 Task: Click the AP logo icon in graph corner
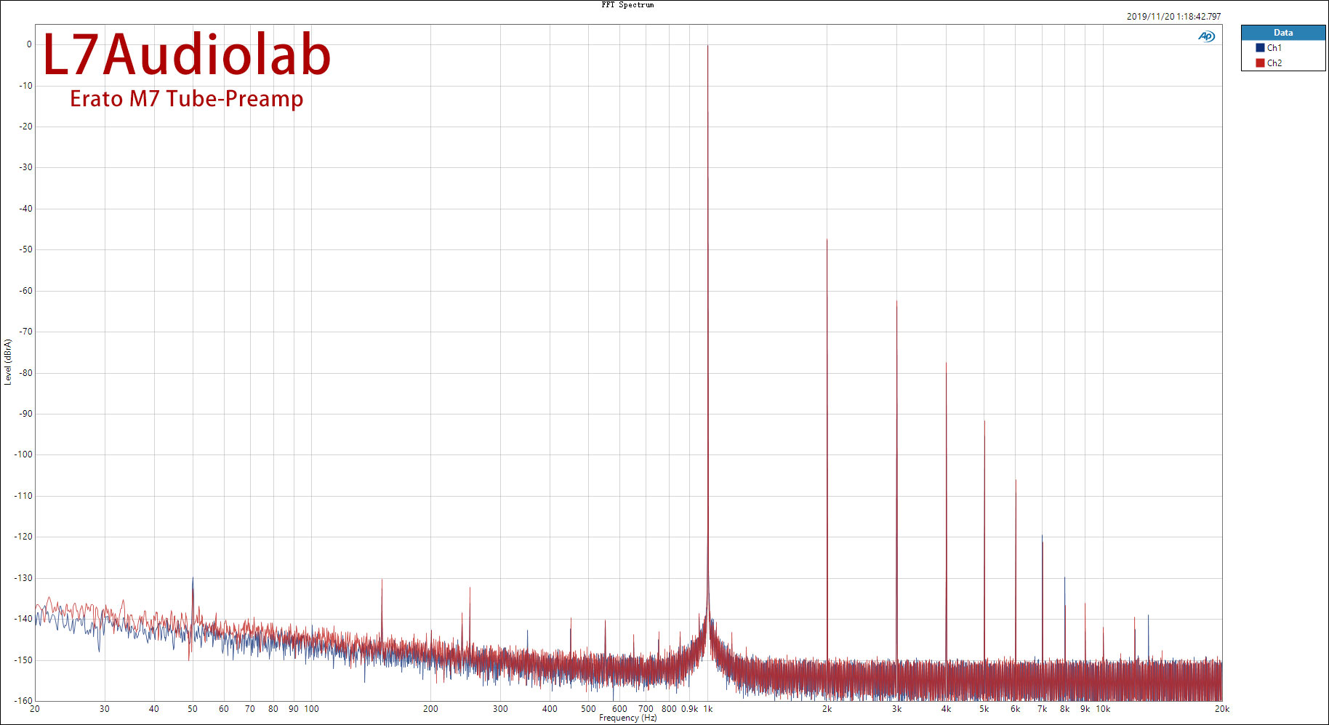click(1206, 36)
